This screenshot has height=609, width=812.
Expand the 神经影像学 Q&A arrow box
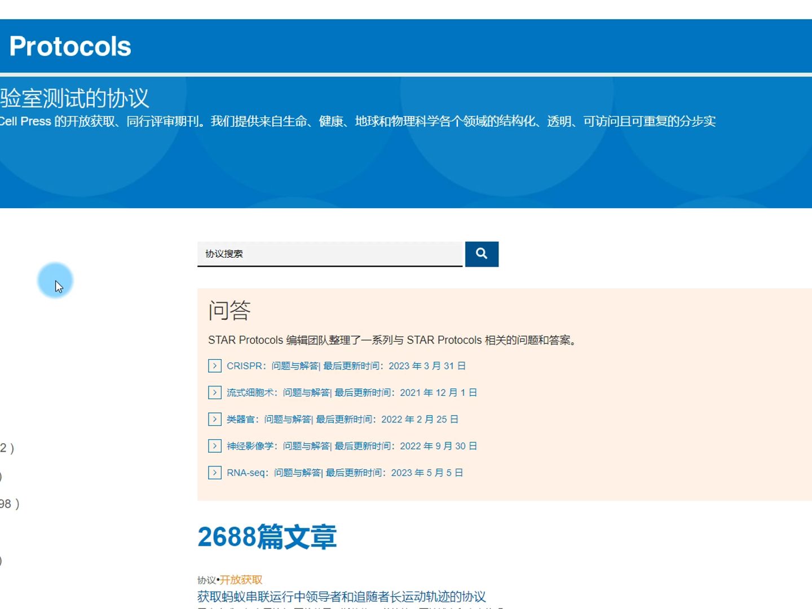215,446
